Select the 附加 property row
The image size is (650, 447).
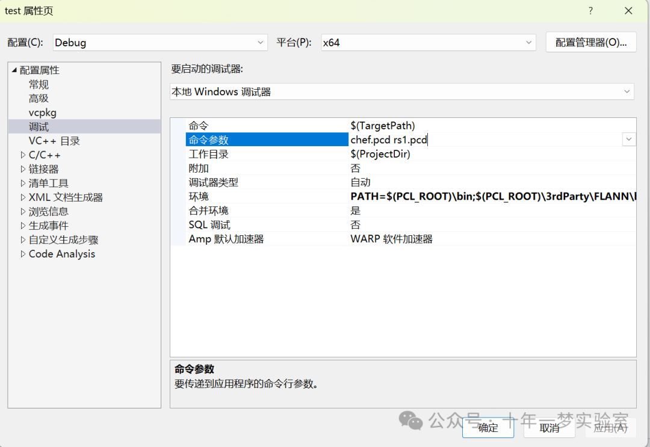(x=411, y=168)
